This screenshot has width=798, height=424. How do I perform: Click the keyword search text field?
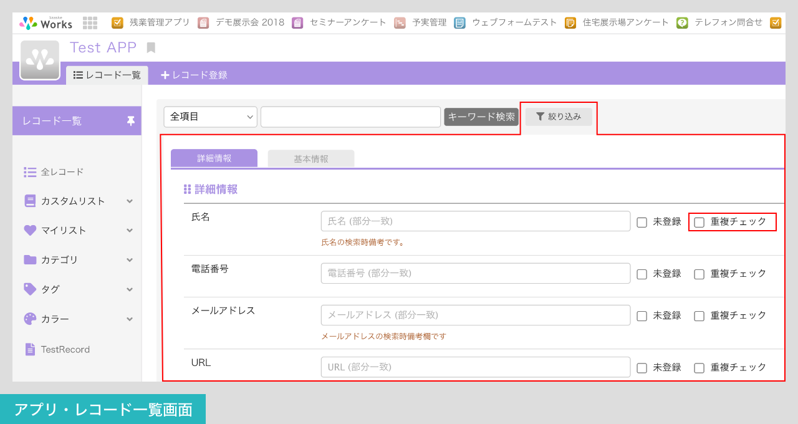tap(351, 117)
